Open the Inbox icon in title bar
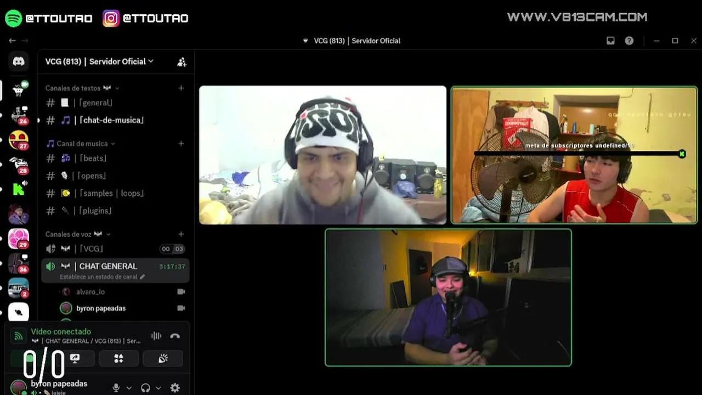This screenshot has height=395, width=702. (x=610, y=41)
